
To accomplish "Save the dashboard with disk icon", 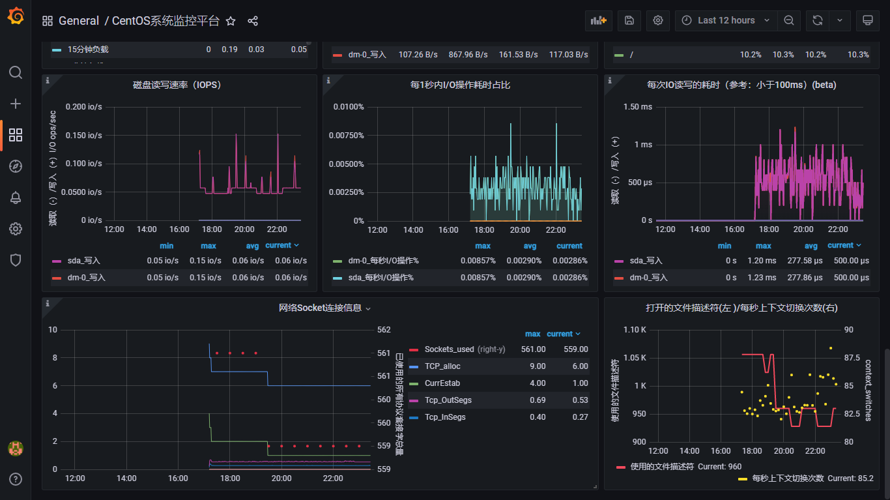I will [629, 21].
